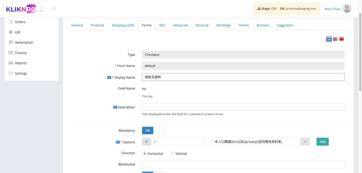Select the Hong Kong language flag
This screenshot has height=173, width=362.
pyautogui.click(x=329, y=39)
